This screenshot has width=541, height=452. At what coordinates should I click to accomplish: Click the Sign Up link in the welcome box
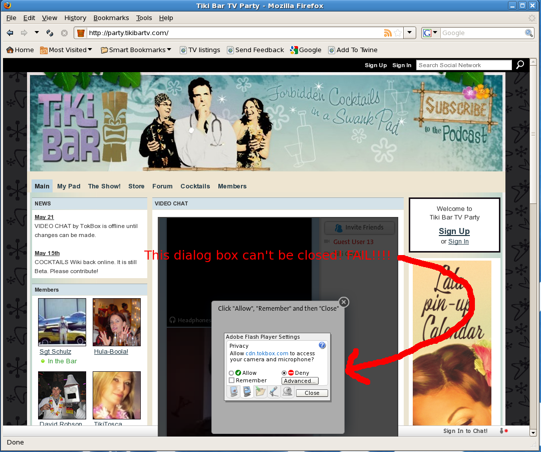454,231
